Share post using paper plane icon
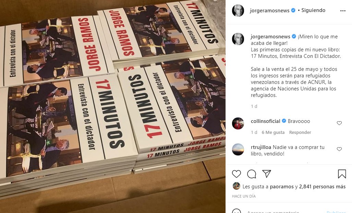Screen dimensions: 352x213 pos(266,174)
